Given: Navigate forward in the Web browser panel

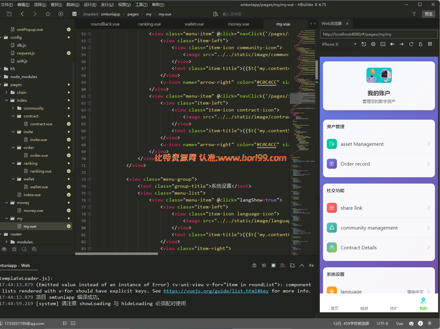Looking at the screenshot, I should pos(402,44).
